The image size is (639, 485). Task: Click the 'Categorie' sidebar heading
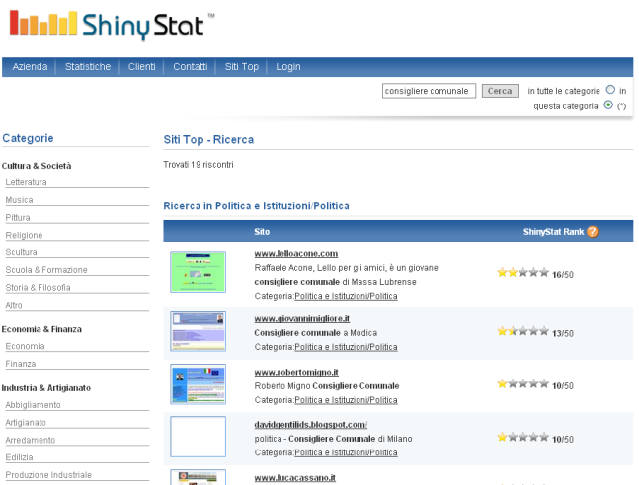28,138
